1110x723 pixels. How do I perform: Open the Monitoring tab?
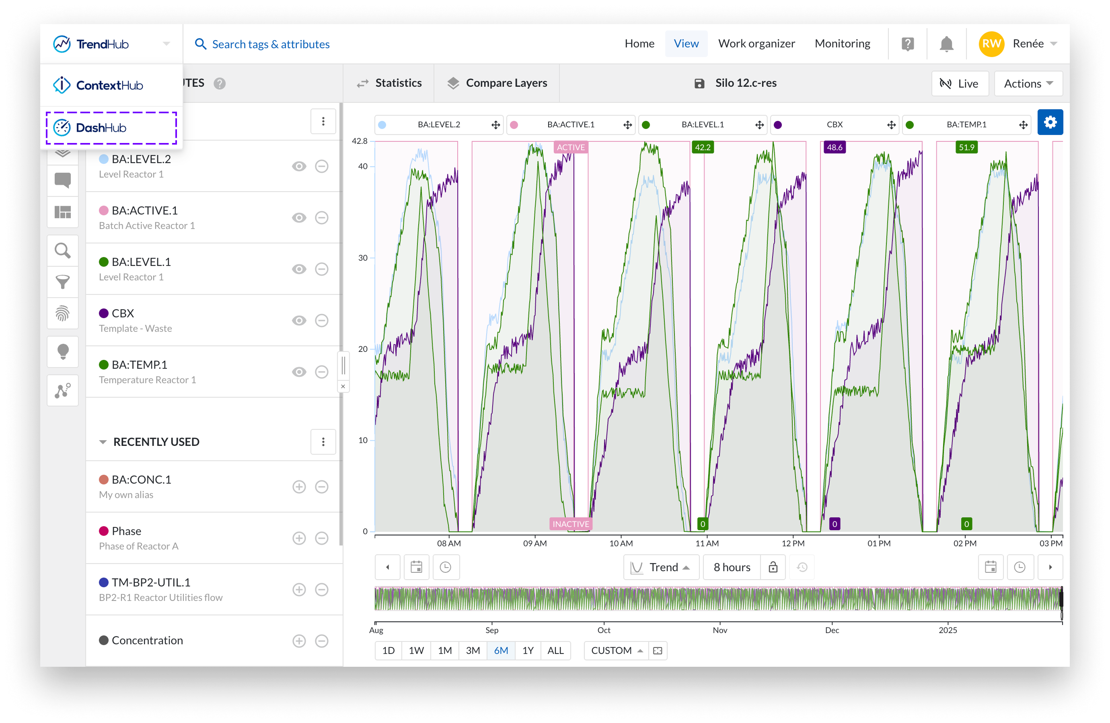coord(842,43)
